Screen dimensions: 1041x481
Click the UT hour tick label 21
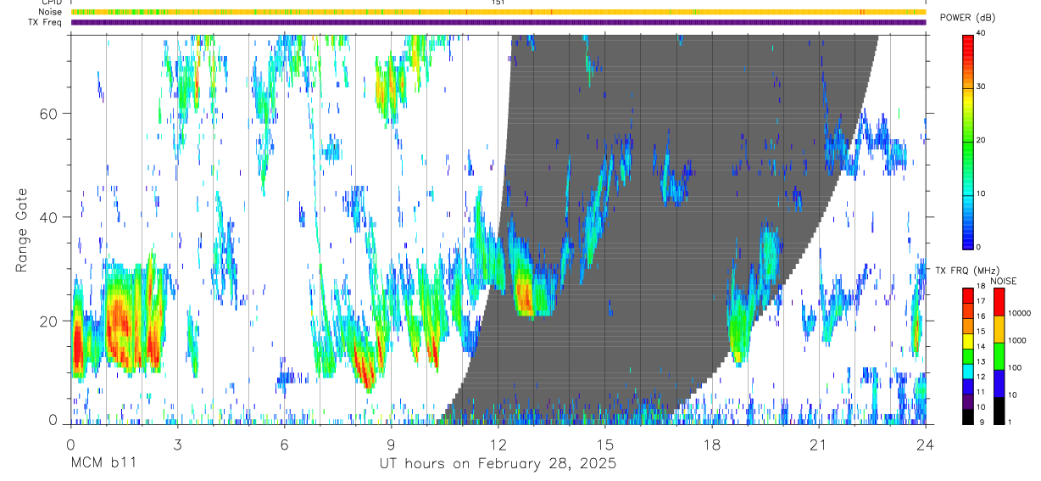point(819,445)
